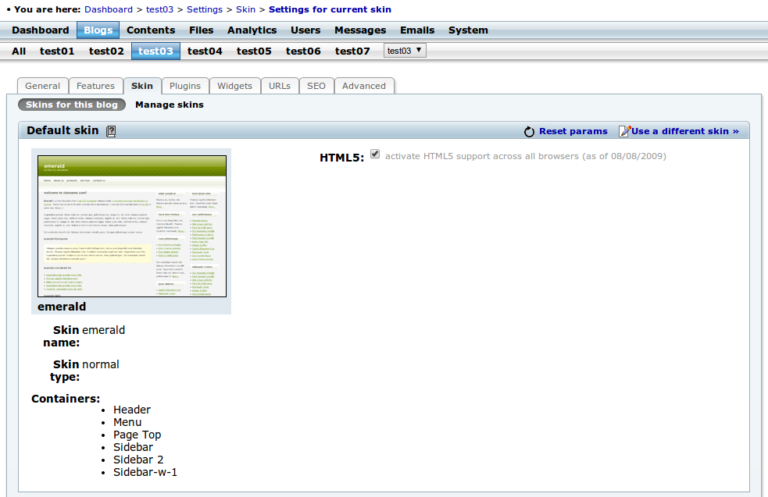Switch to blog test06
768x497 pixels.
pos(303,51)
